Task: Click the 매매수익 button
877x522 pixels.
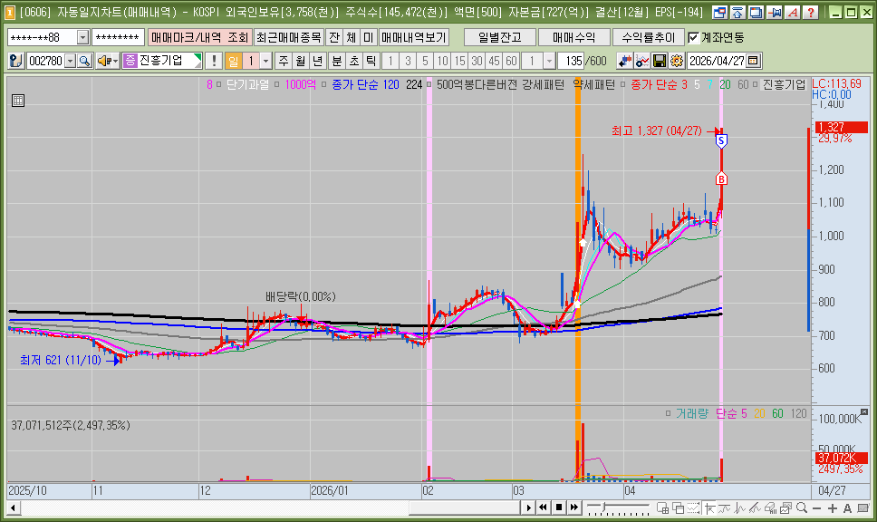Action: (x=573, y=37)
